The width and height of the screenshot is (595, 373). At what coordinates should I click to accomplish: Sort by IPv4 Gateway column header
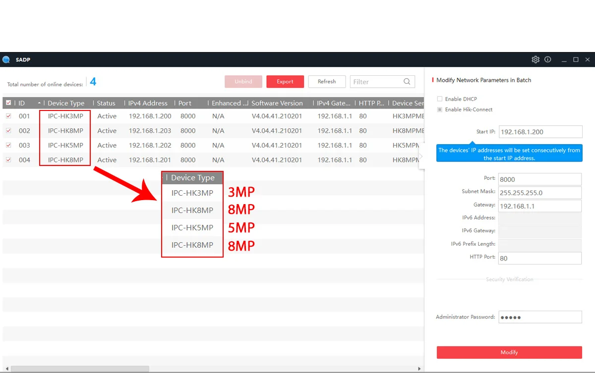pyautogui.click(x=334, y=103)
